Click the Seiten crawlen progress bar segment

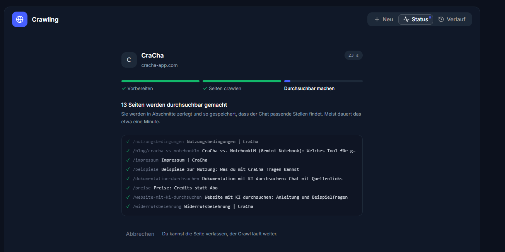tap(242, 81)
